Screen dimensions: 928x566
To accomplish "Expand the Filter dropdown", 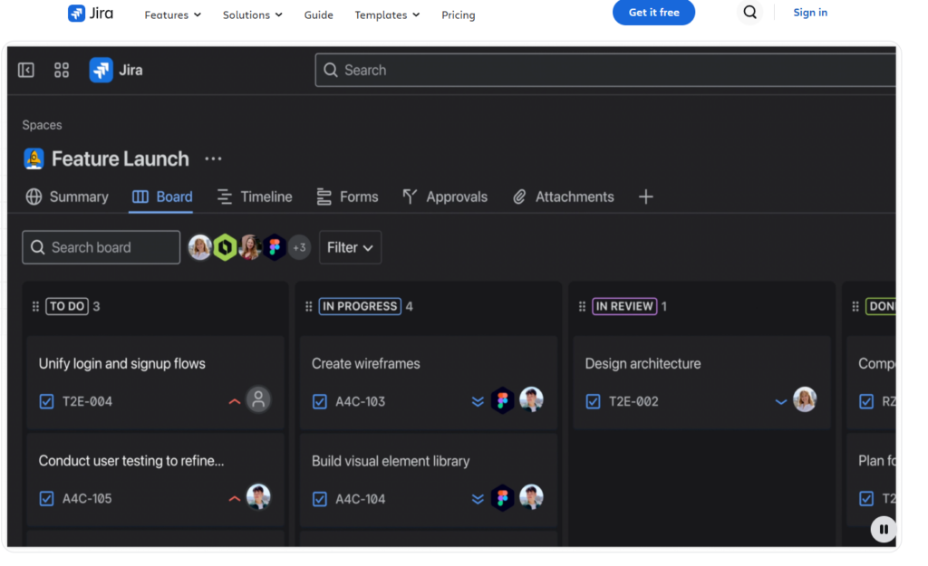I will pyautogui.click(x=351, y=247).
